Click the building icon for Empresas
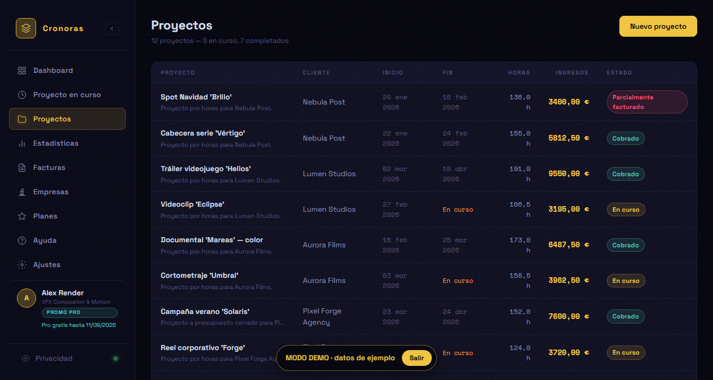Image resolution: width=713 pixels, height=380 pixels. (x=22, y=192)
